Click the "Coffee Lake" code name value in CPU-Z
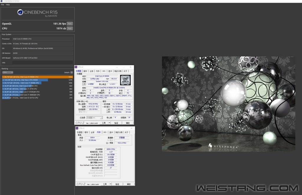The height and width of the screenshot is (195, 302). click(x=95, y=79)
